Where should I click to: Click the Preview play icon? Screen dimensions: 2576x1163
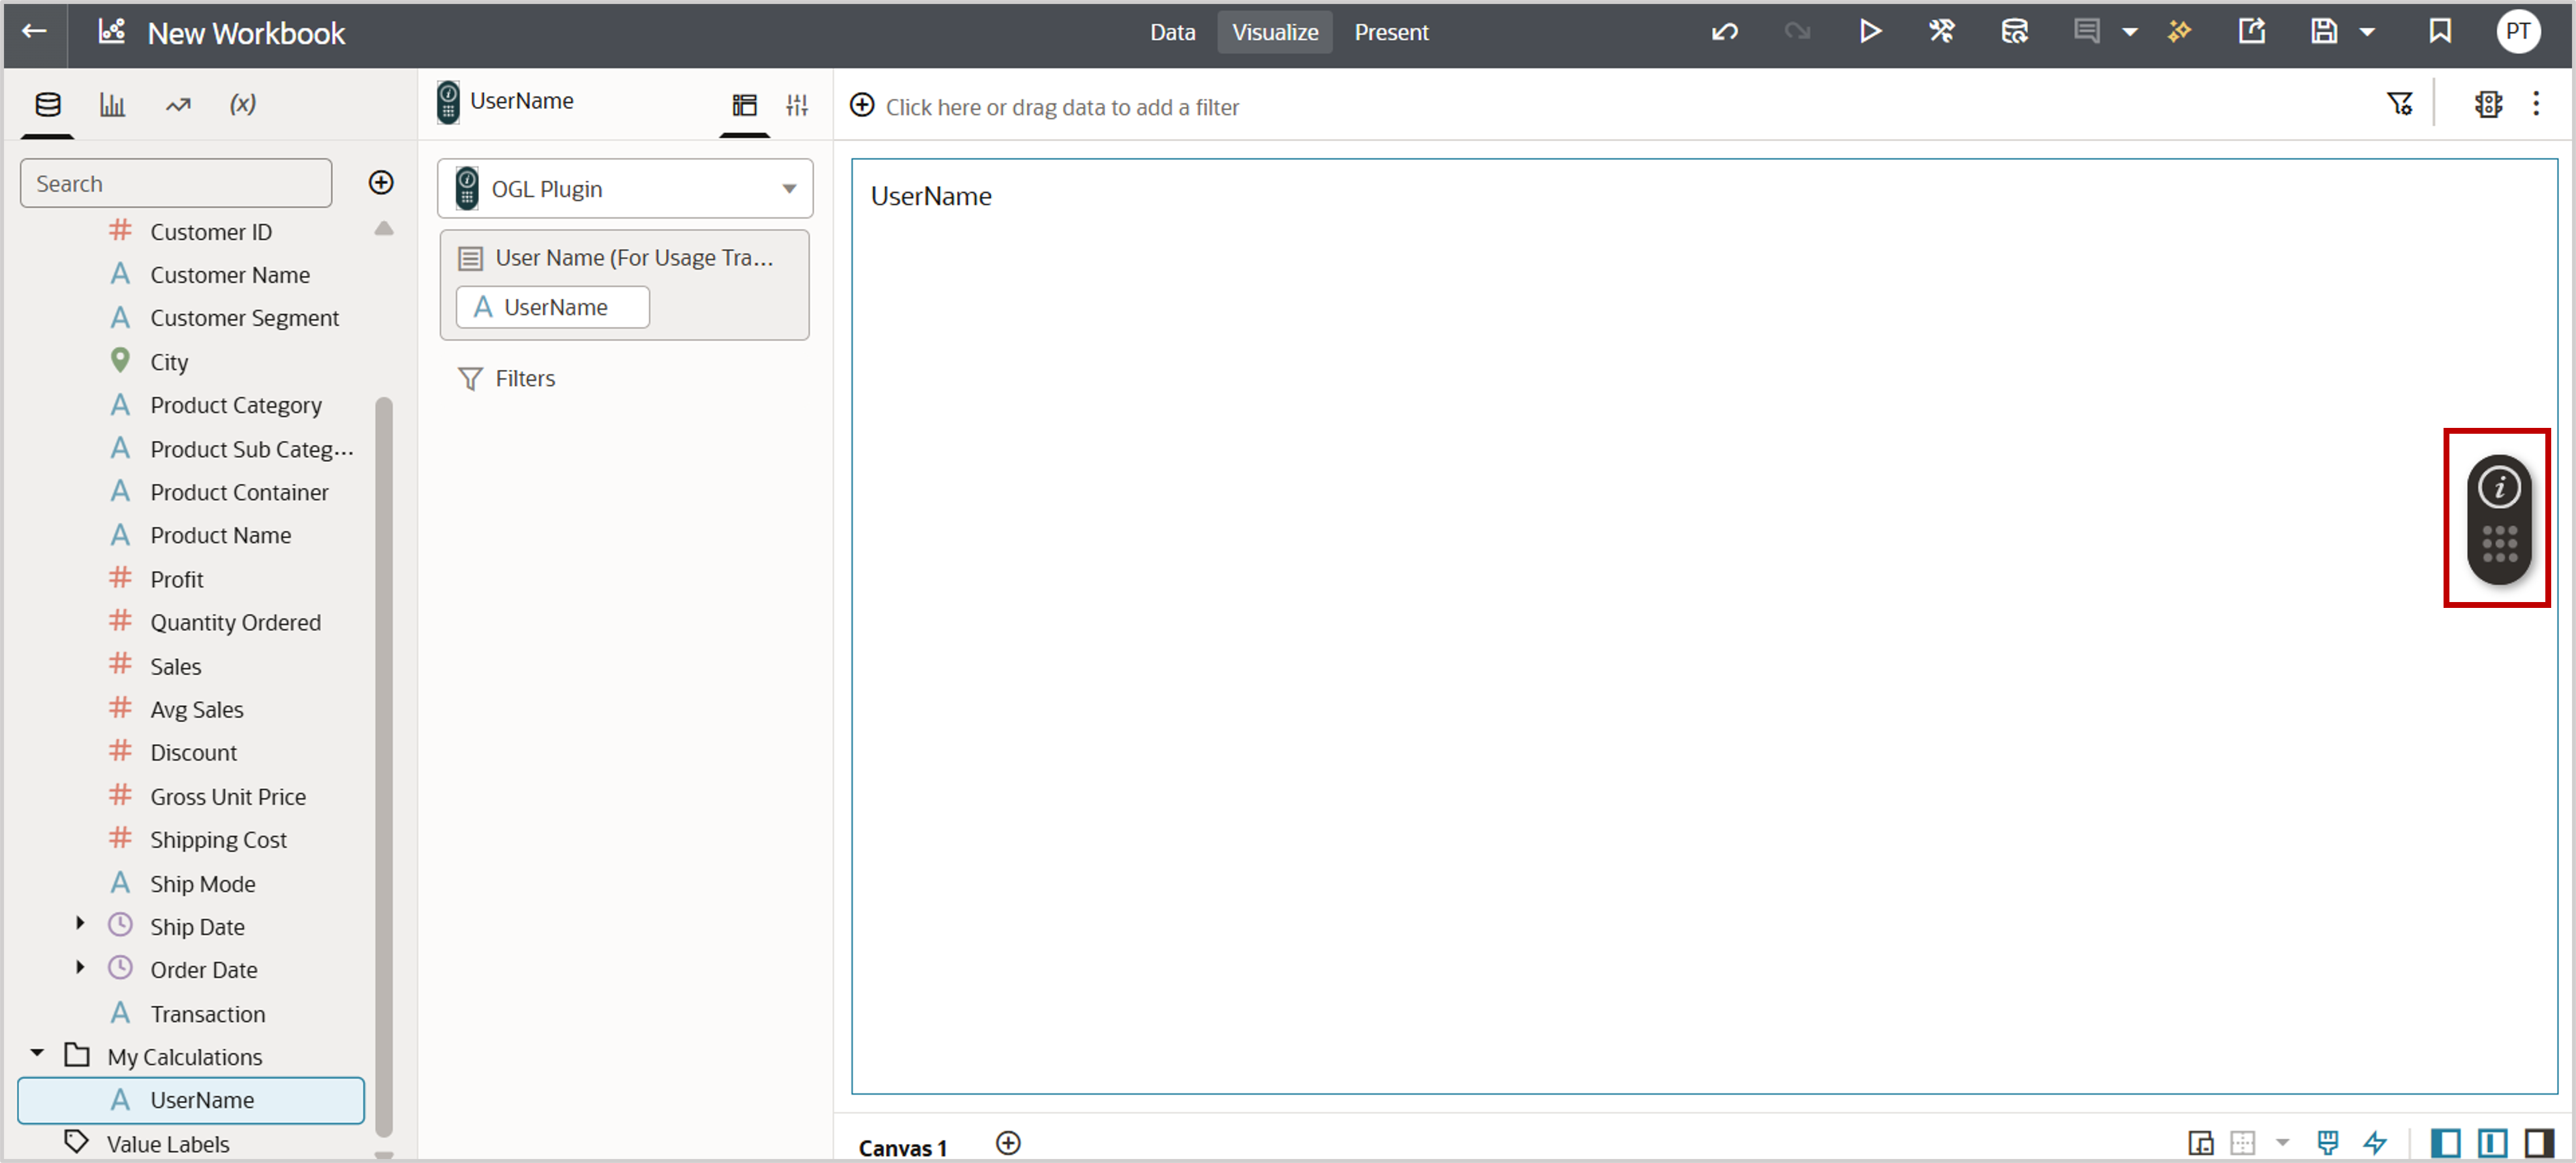point(1869,32)
